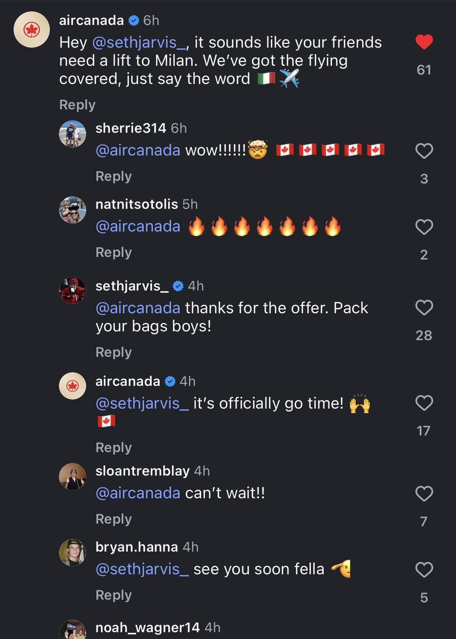Screen dimensions: 456x639
Task: Open the @aircanada mention in sethjarvis_'s comment
Action: click(x=138, y=308)
